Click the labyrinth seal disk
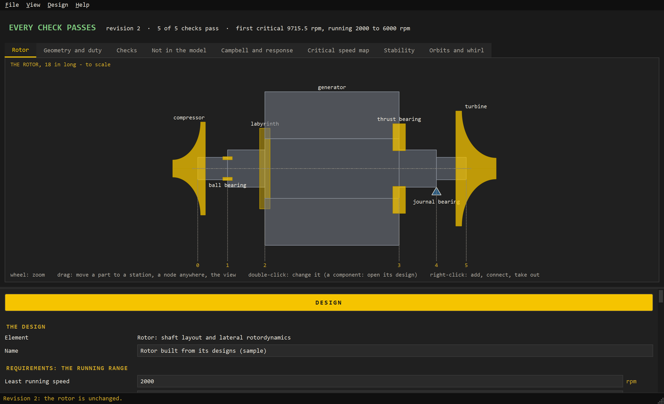Screen dimensions: 664x404 265,169
